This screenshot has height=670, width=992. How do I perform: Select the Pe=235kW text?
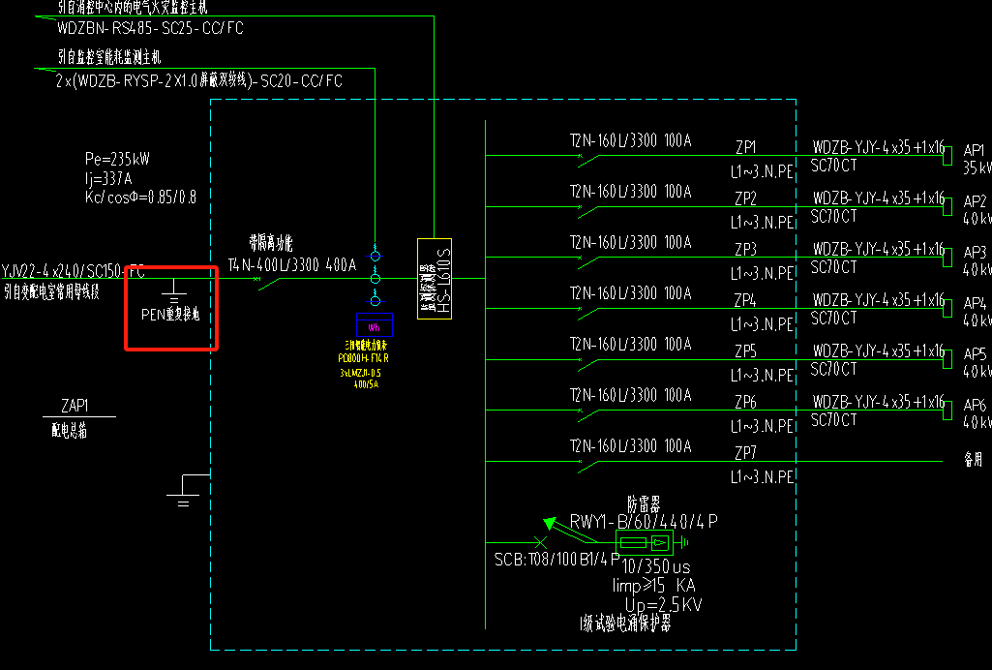[117, 158]
